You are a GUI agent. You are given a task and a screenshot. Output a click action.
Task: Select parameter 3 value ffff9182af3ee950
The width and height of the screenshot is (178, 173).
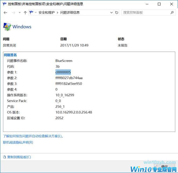69,84
